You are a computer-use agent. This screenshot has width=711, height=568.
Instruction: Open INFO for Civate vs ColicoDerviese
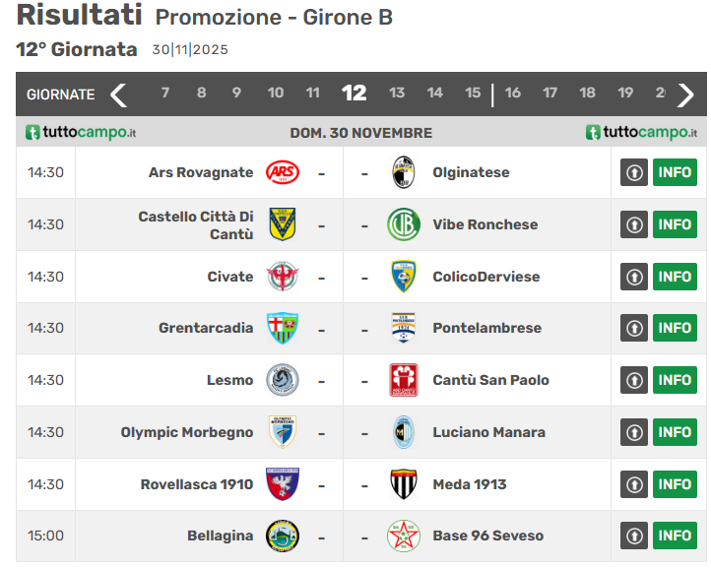click(675, 277)
